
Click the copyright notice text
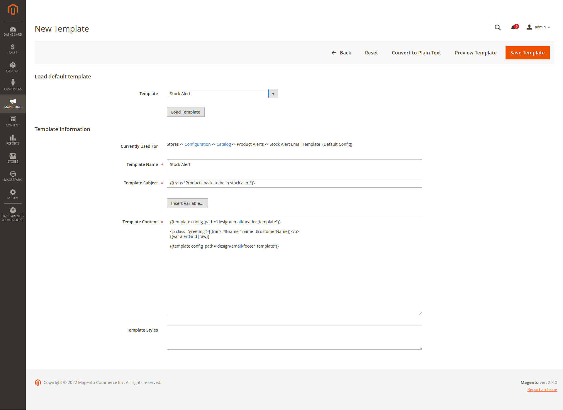click(x=102, y=382)
